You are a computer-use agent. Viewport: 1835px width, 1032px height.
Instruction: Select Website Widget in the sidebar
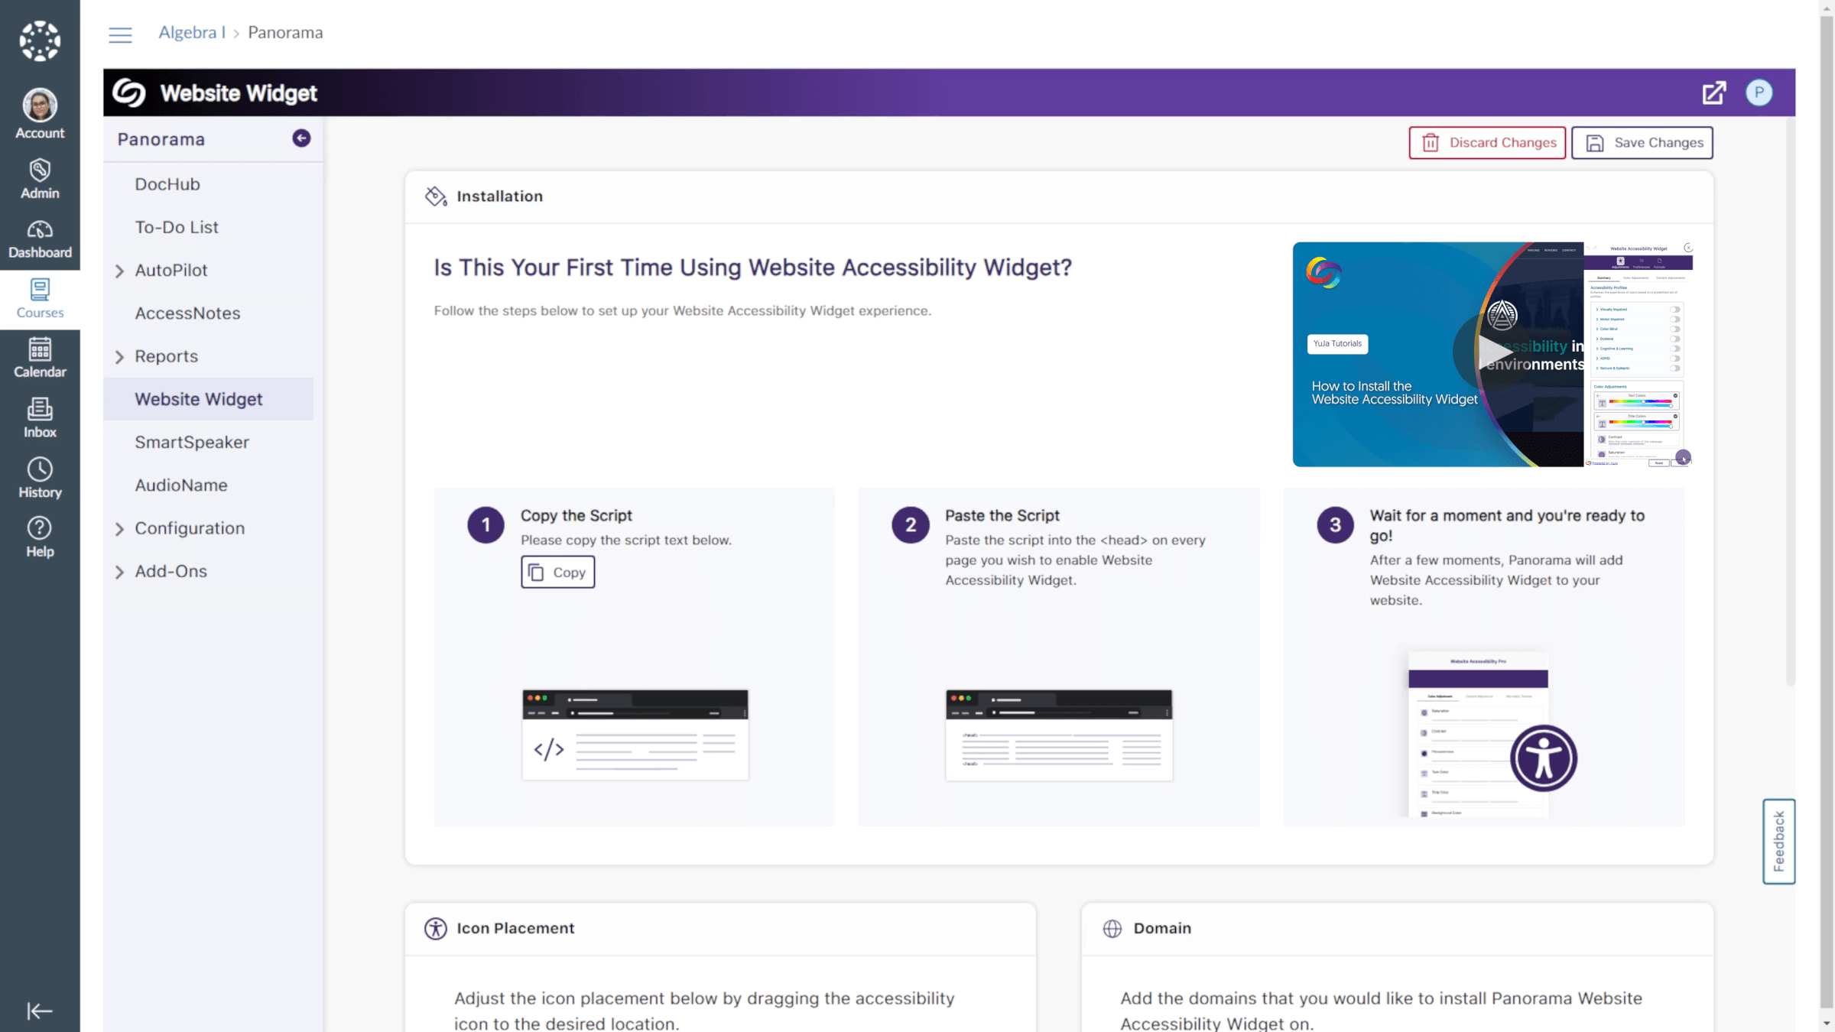coord(208,399)
